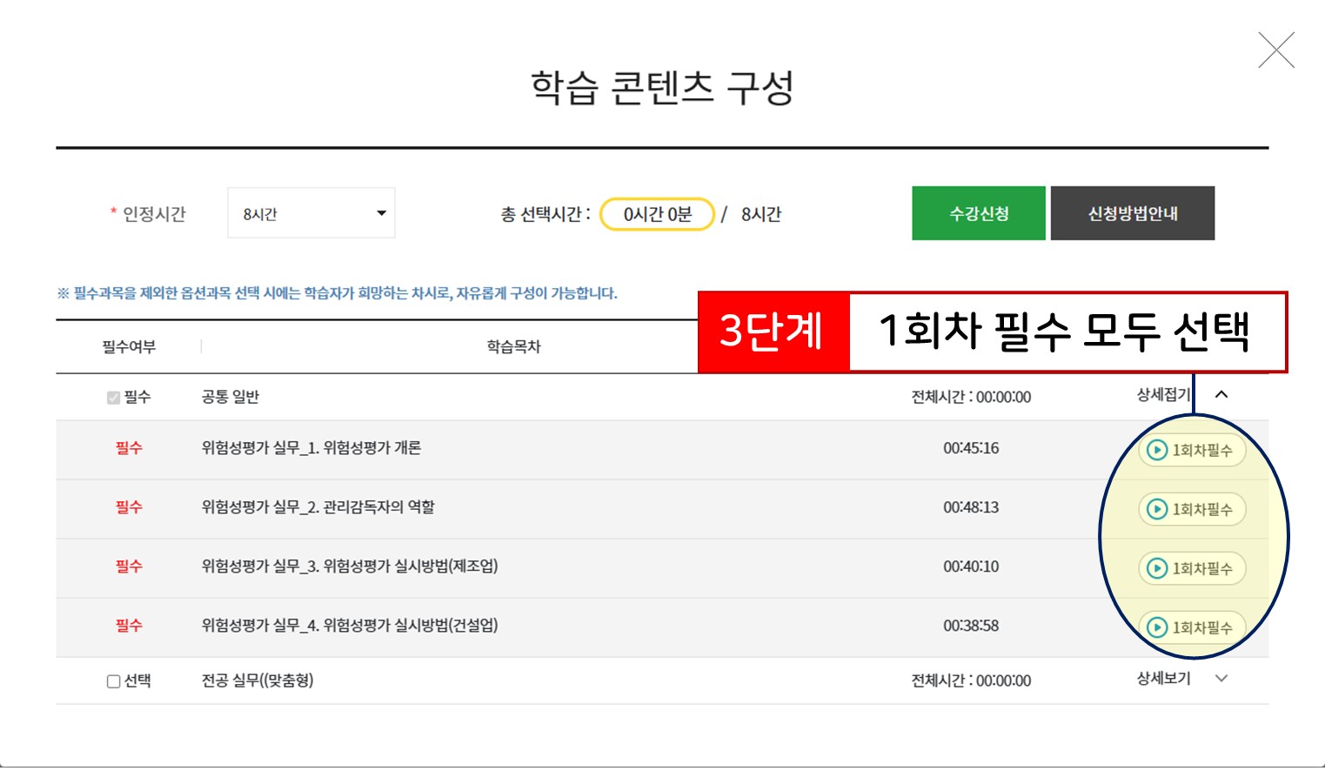Click row 위험성평가 실무_1. 위험성평가 개론
1325x771 pixels.
(662, 449)
